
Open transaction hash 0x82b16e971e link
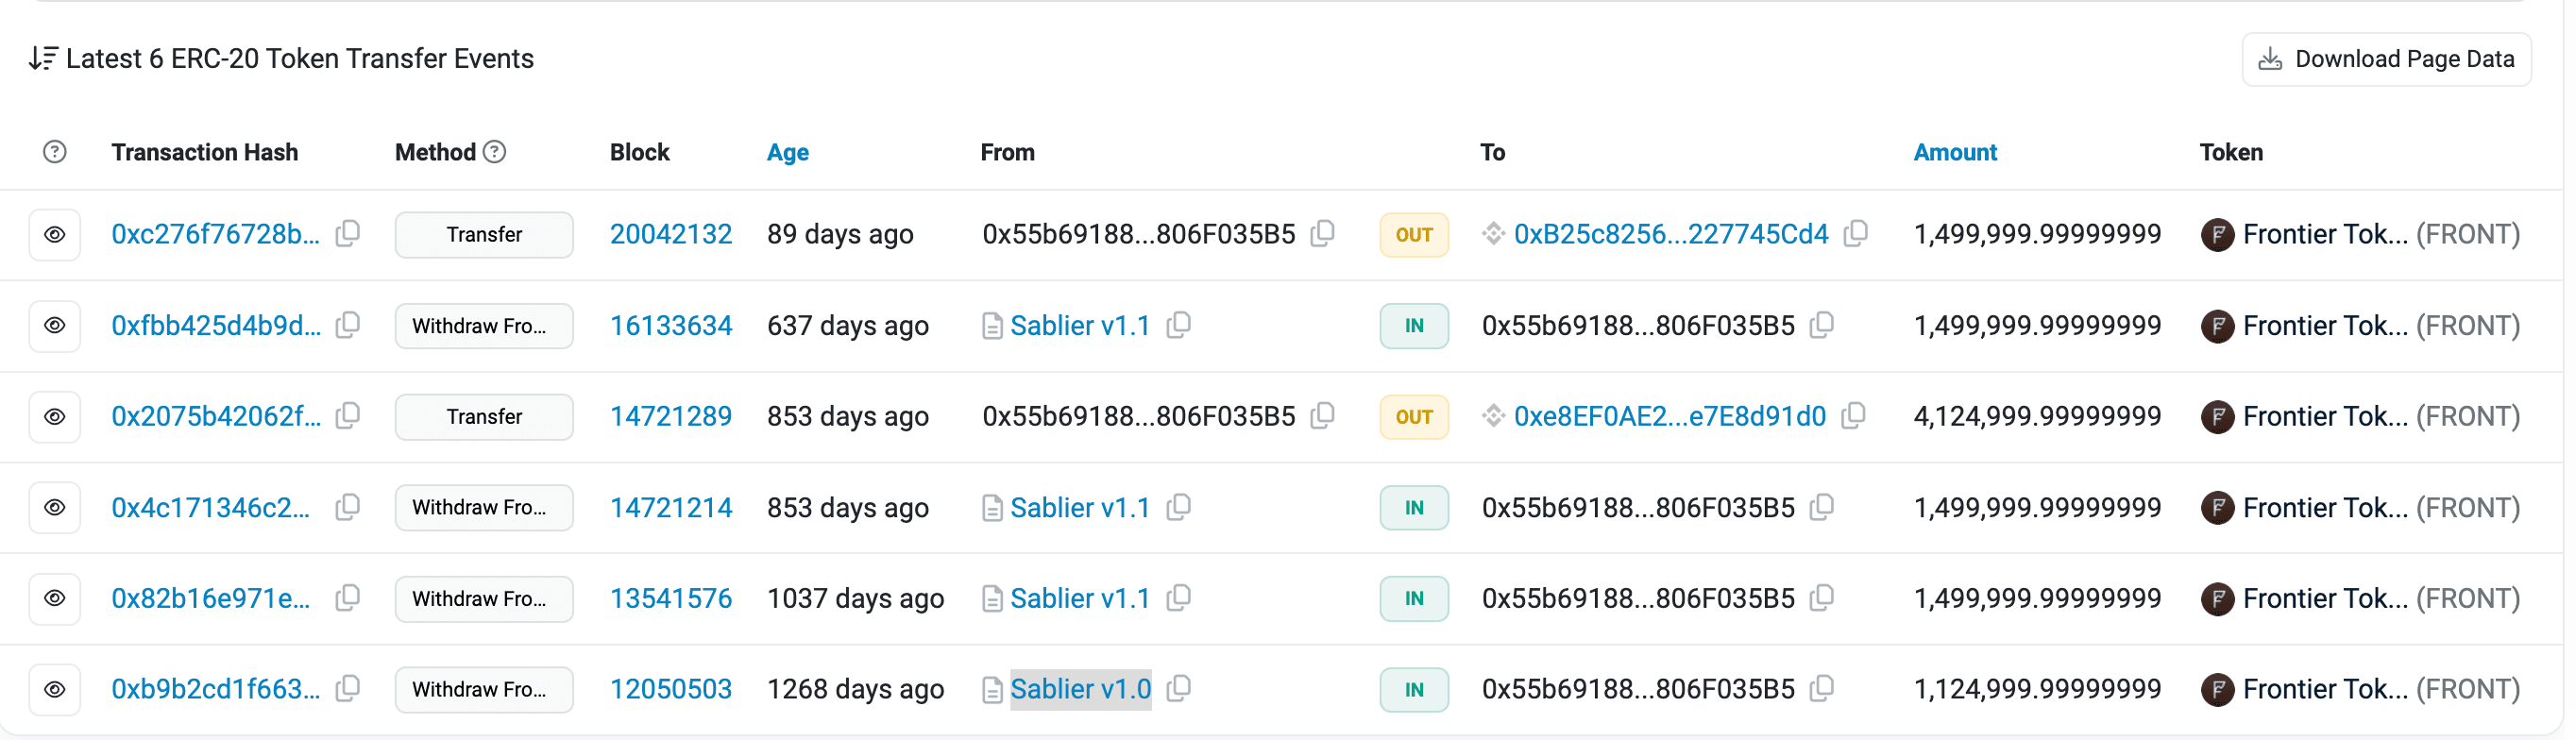pyautogui.click(x=211, y=598)
